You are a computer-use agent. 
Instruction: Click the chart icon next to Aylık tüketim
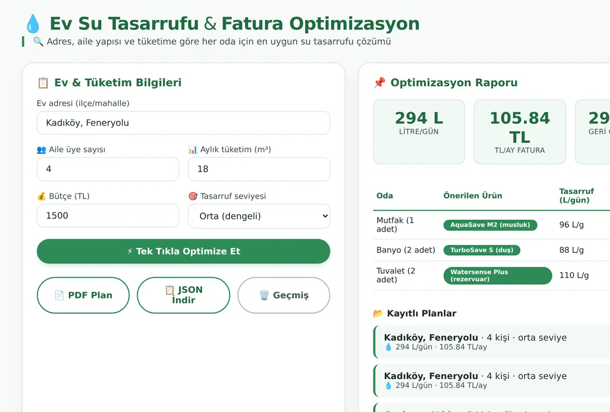click(193, 150)
